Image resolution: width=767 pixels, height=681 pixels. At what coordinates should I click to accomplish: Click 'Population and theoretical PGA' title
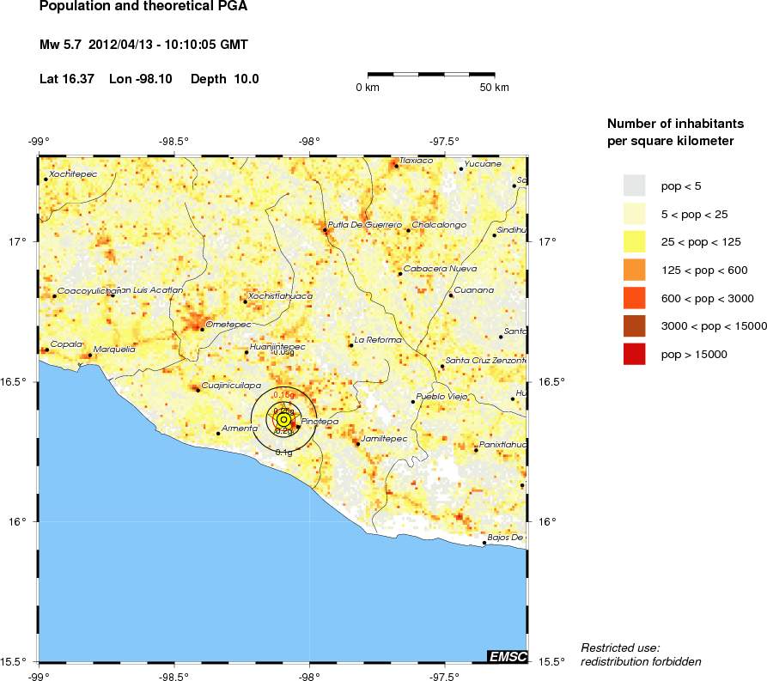coord(126,9)
